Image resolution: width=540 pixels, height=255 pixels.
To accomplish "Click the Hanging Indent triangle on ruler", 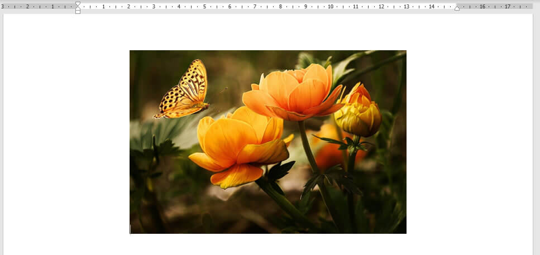I will (78, 8).
